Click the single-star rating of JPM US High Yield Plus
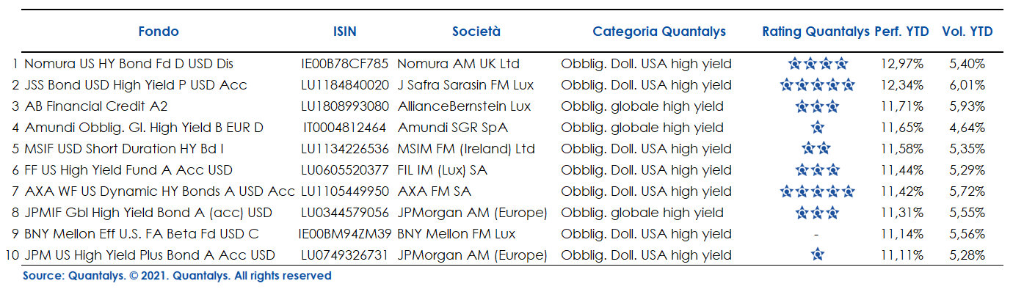Screen dimensions: 1013x289 click(817, 255)
